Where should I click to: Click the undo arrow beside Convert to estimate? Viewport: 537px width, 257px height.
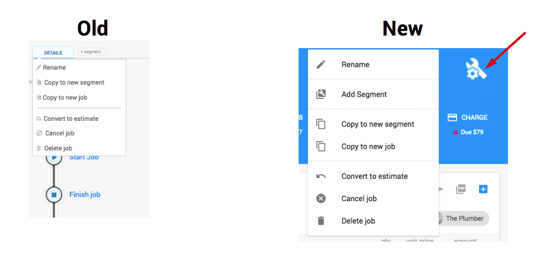pos(321,176)
